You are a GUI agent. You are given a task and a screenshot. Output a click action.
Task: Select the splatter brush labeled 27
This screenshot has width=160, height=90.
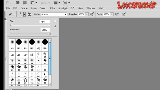pyautogui.click(x=12, y=62)
